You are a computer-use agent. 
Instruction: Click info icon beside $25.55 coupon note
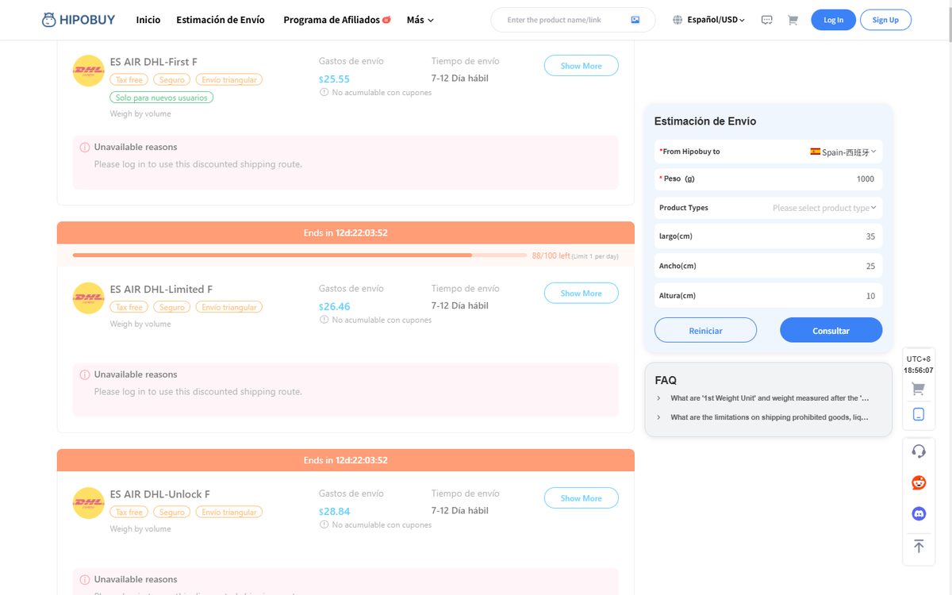(x=324, y=93)
